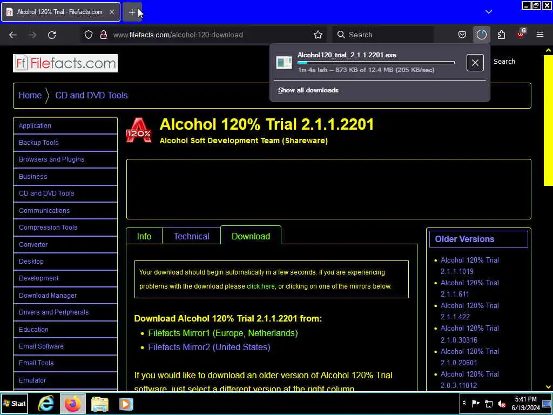Screen dimensions: 553x415
Task: Open older version 2.1.0.20601
Action: 469,357
